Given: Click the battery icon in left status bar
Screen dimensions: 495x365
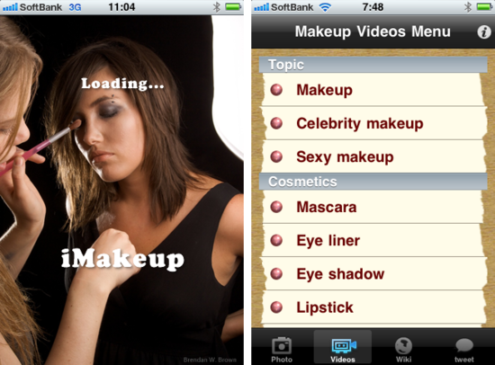Looking at the screenshot, I should coord(234,6).
